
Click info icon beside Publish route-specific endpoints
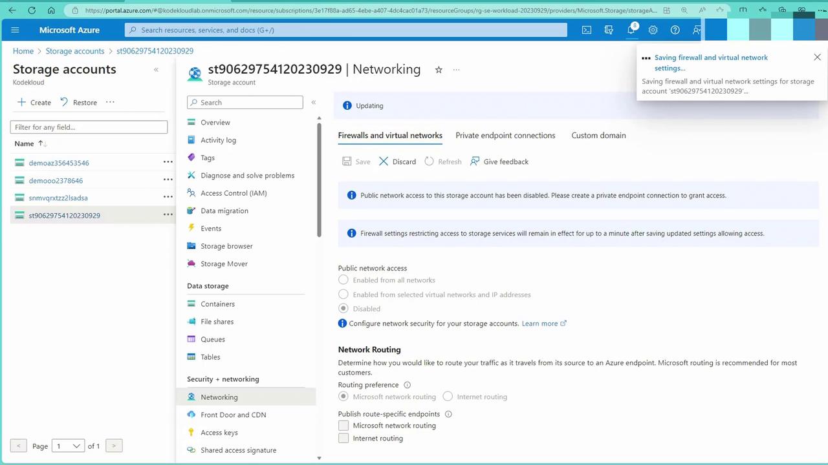(448, 414)
